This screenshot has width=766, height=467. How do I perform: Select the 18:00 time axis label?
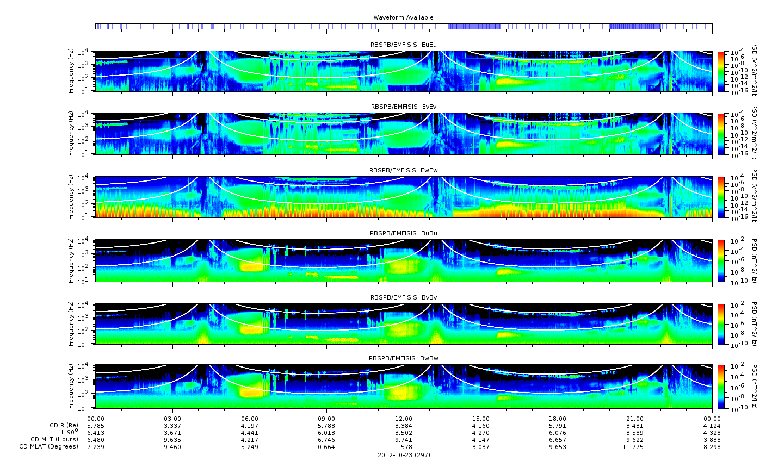point(557,419)
